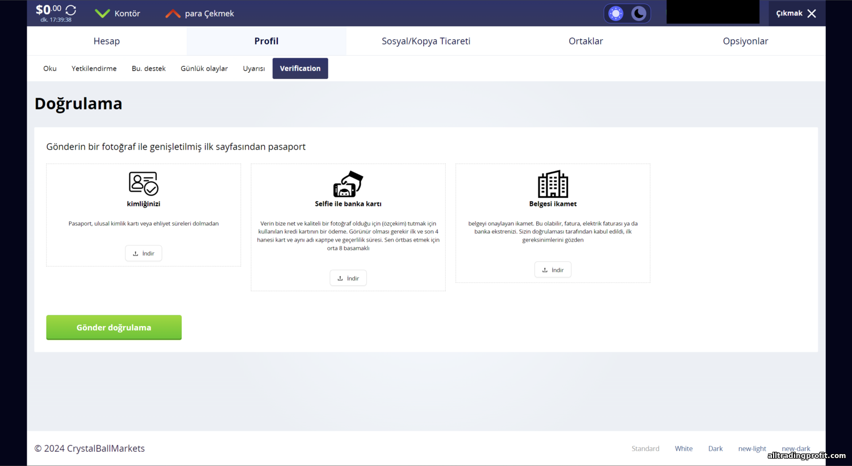The image size is (852, 466).
Task: Switch to light theme sun icon
Action: 616,14
